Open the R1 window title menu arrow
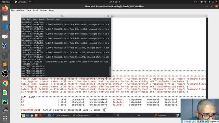 (24, 16)
